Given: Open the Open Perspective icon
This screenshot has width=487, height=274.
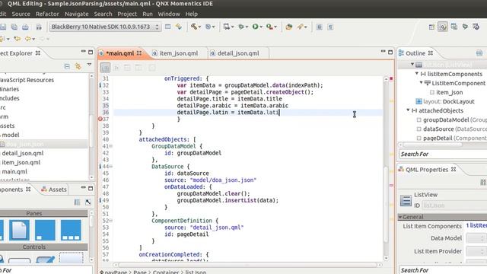Looking at the screenshot, I should coord(431,27).
